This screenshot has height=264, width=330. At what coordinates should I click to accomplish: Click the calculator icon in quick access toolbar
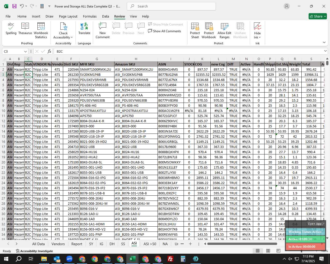pyautogui.click(x=42, y=6)
